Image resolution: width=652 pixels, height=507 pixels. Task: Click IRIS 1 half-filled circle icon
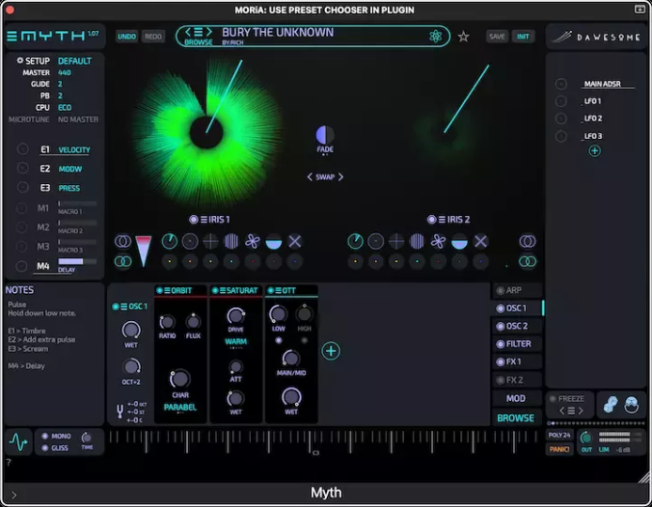point(273,241)
